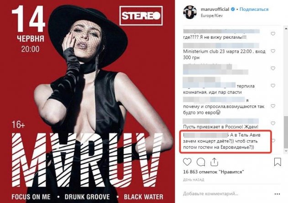The image size is (288, 203).
Task: Open the three-dot more options menu
Action: click(x=277, y=194)
